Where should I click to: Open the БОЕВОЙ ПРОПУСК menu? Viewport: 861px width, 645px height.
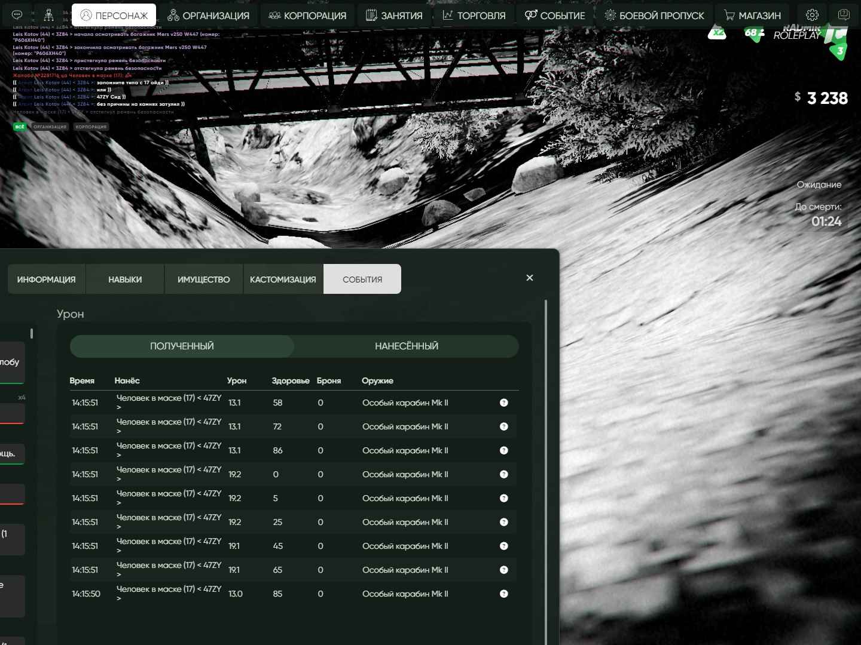[x=654, y=15]
